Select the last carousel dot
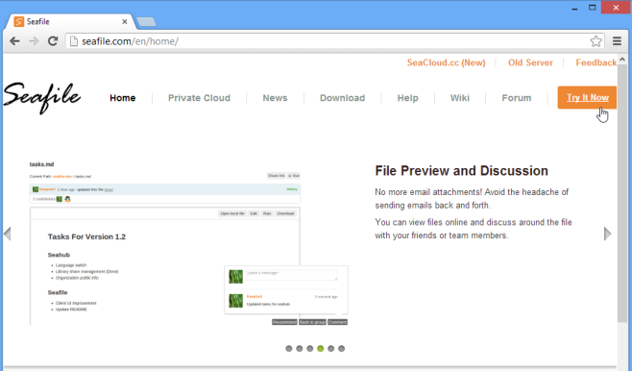 point(341,349)
